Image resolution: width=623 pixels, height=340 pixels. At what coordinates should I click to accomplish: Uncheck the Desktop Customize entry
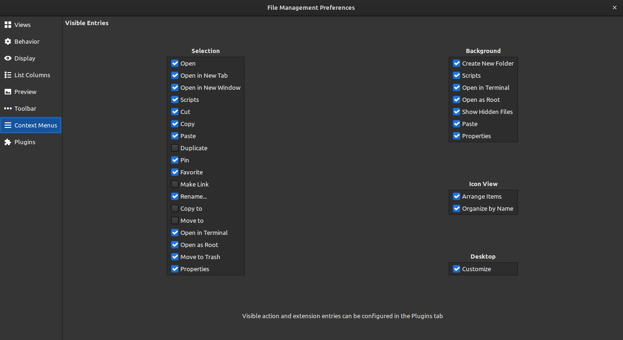(x=457, y=269)
